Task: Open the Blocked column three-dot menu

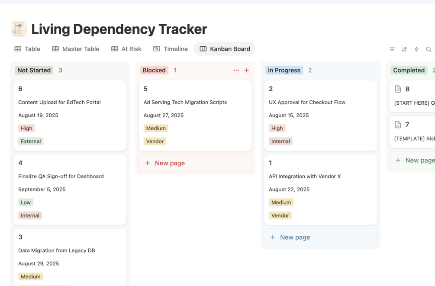Action: point(236,70)
